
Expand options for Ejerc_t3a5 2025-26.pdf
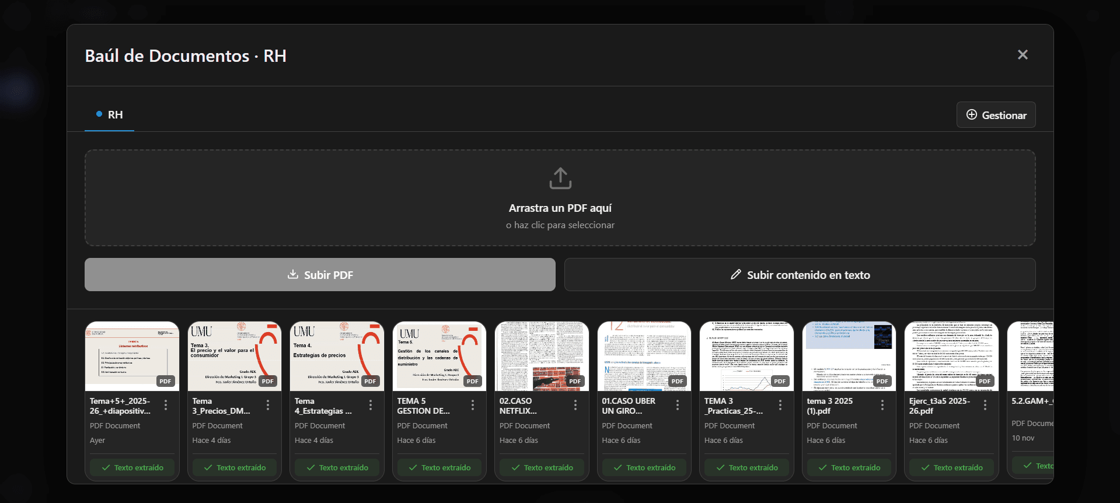point(985,405)
